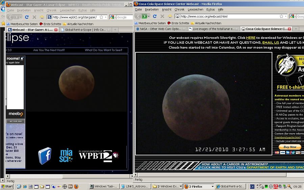Image resolution: width=304 pixels, height=190 pixels.
Task: Go forward with the green arrow button
Action: (x=145, y=16)
